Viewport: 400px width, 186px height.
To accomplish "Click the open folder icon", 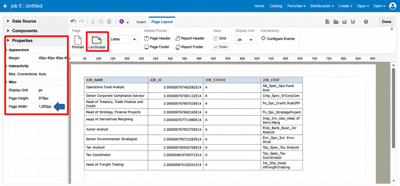I will tap(336, 22).
